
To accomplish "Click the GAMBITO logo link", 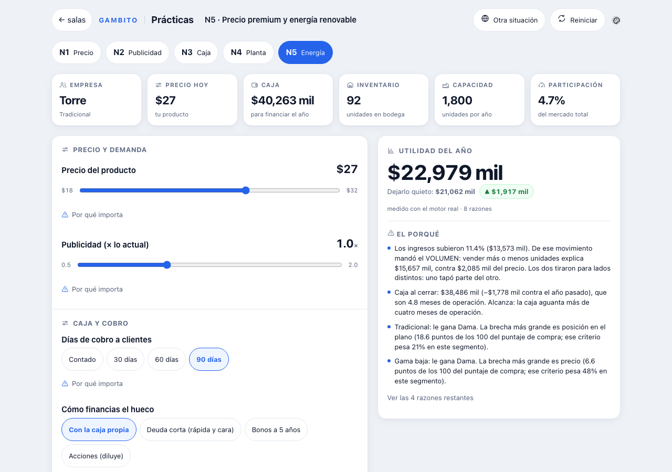I will point(118,20).
